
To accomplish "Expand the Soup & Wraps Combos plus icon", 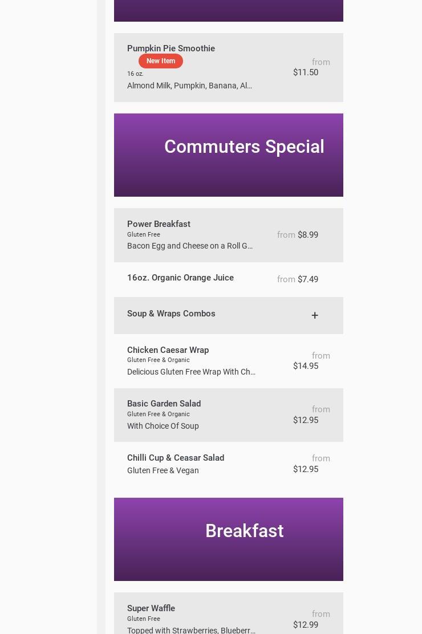I will pos(314,315).
